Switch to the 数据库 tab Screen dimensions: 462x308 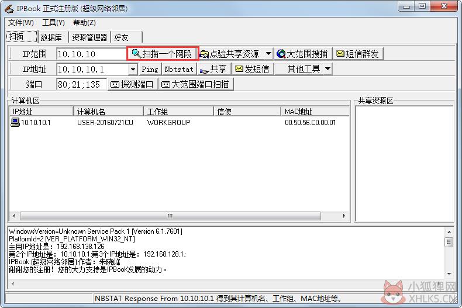point(53,37)
